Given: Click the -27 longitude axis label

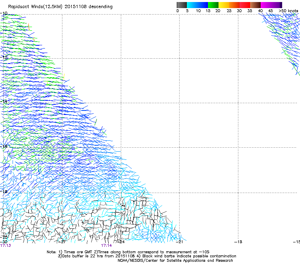Looking at the screenshot, I should coord(62,242).
